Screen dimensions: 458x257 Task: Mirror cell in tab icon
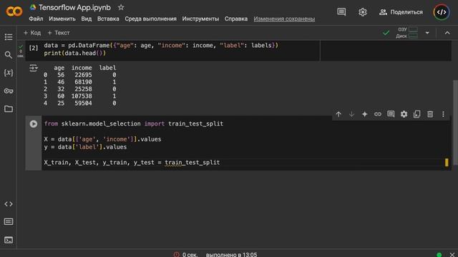coord(416,114)
